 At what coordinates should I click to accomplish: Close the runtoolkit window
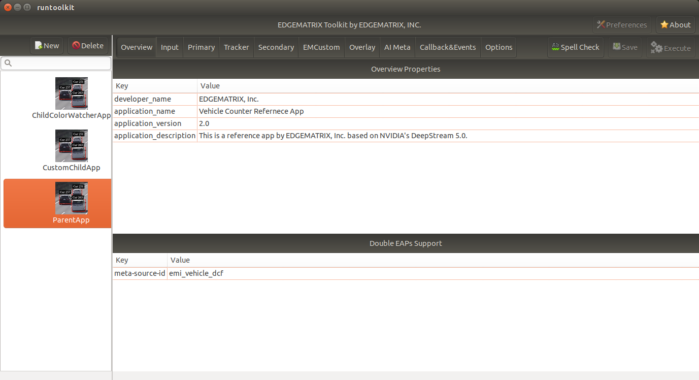pos(8,8)
